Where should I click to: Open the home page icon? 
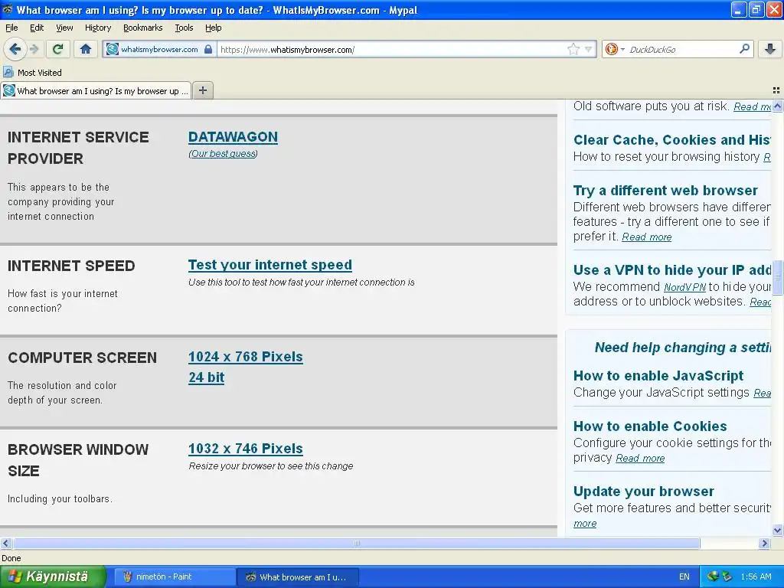point(86,49)
